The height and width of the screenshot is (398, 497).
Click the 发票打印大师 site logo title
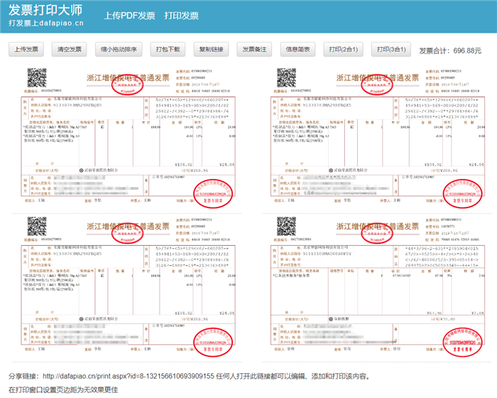pos(45,10)
